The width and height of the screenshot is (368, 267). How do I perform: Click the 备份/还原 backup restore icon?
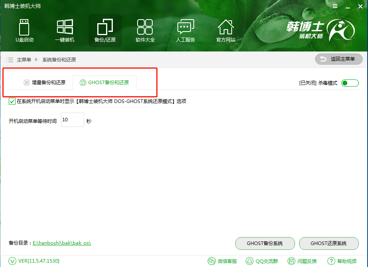pyautogui.click(x=105, y=31)
